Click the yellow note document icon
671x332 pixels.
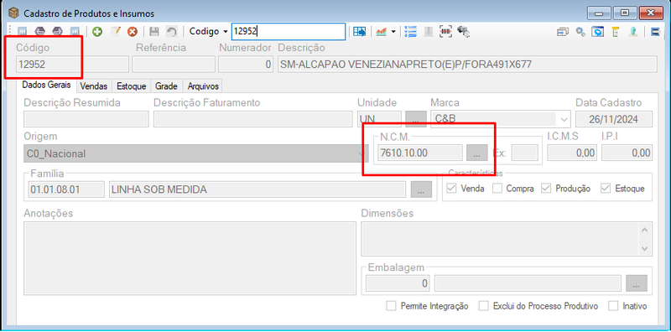click(x=616, y=32)
